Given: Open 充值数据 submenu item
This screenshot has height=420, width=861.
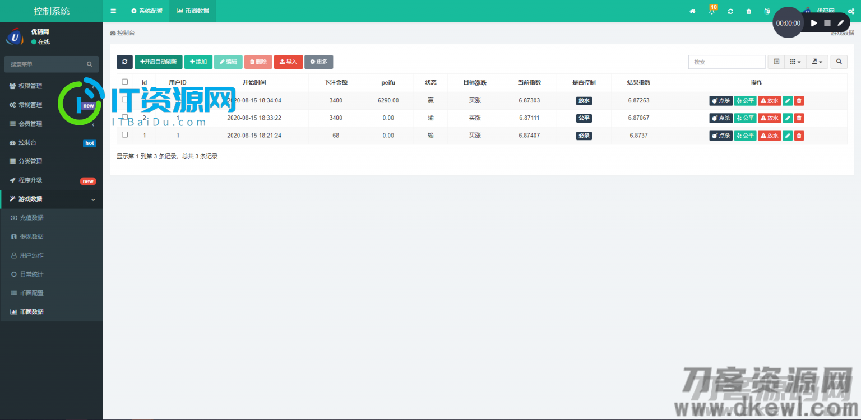Looking at the screenshot, I should coord(52,218).
